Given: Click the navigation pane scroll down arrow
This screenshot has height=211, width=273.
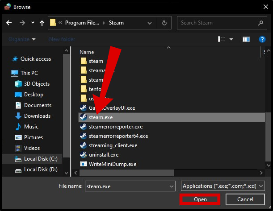Looking at the screenshot, I should pyautogui.click(x=66, y=173).
